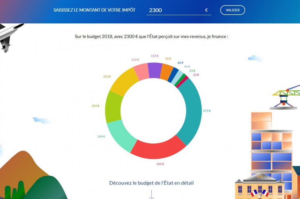Select the orange 92 € donut segment
Screen dimensions: 300x199
166,72
